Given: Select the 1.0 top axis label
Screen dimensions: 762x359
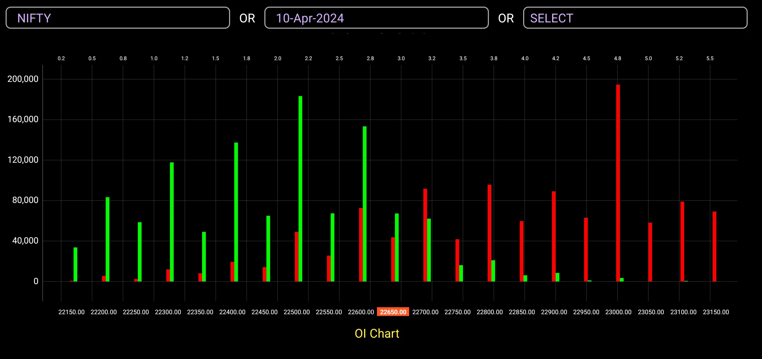Looking at the screenshot, I should pyautogui.click(x=154, y=58).
